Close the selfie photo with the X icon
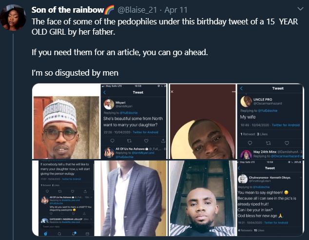 point(173,92)
